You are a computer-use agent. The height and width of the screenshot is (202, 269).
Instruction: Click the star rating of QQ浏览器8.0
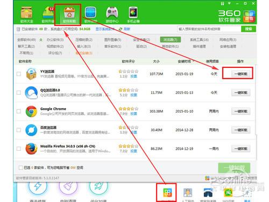[x=129, y=90]
